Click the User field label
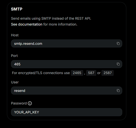The width and height of the screenshot is (136, 128). (15, 82)
